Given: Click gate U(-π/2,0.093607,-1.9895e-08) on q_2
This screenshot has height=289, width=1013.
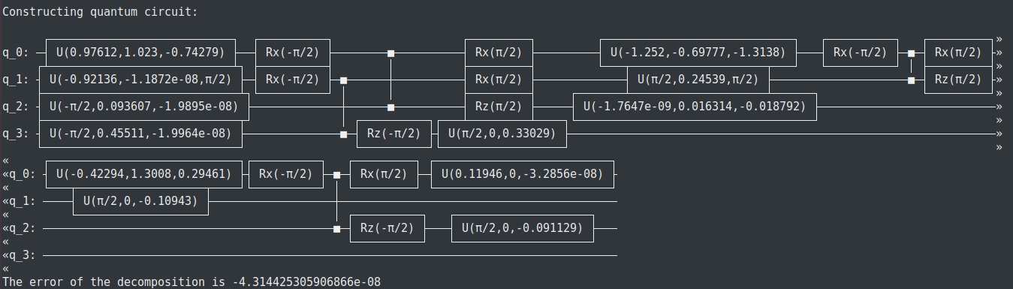Looking at the screenshot, I should (x=143, y=107).
